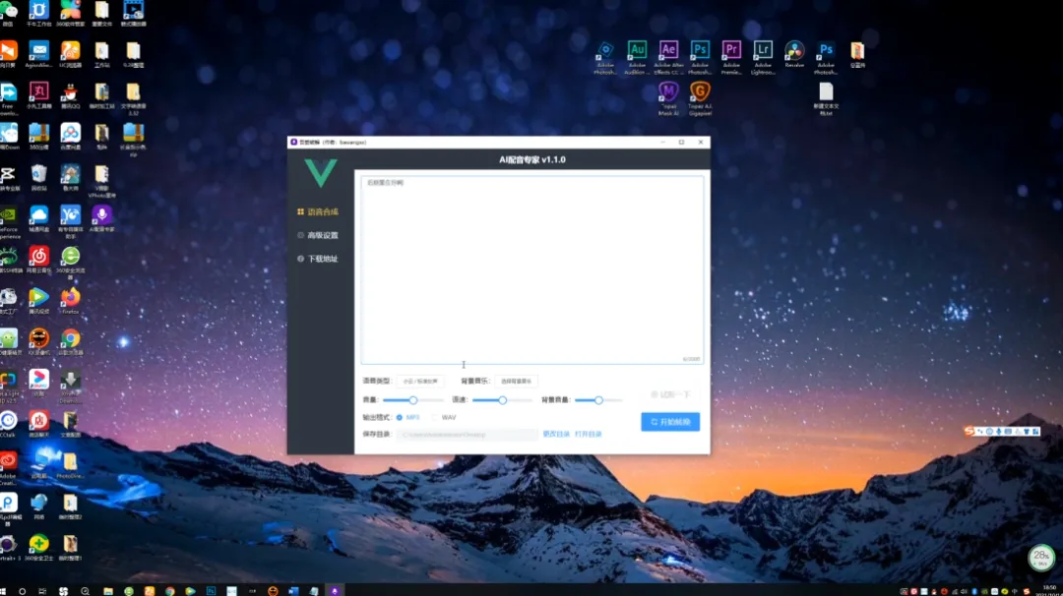Click the blue 开始转换 start button
1063x596 pixels.
pos(670,422)
